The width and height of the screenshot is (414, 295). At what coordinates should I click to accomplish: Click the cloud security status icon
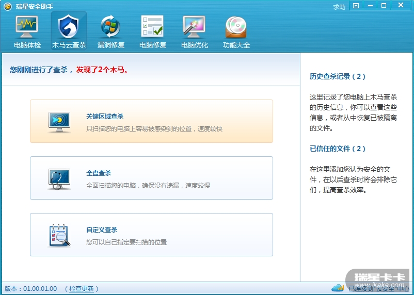338,288
